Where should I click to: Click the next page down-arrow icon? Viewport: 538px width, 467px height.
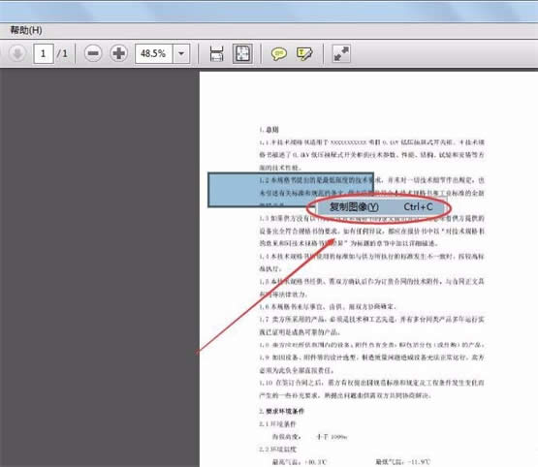pyautogui.click(x=17, y=53)
